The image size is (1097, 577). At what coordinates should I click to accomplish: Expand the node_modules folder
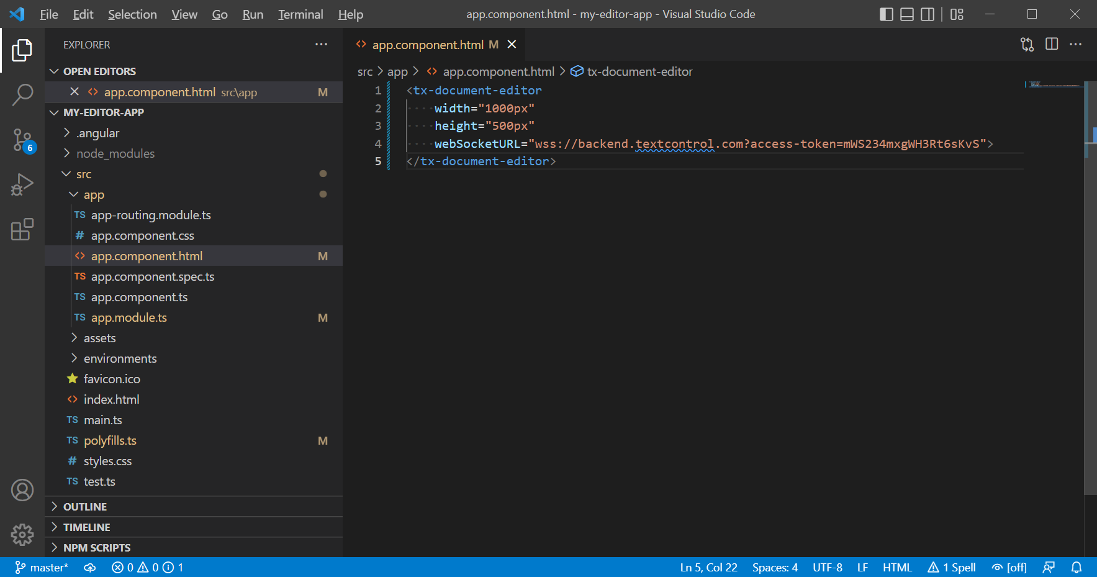pyautogui.click(x=194, y=153)
